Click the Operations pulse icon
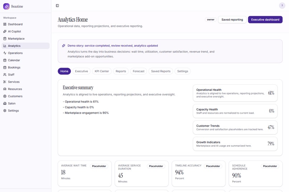This screenshot has width=289, height=192. [x=5, y=53]
